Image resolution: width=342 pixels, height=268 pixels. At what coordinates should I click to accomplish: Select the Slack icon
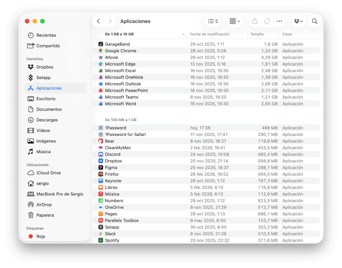pos(101,234)
